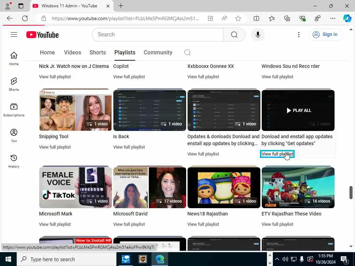The width and height of the screenshot is (355, 266).
Task: Open split screen view
Action: click(x=256, y=18)
